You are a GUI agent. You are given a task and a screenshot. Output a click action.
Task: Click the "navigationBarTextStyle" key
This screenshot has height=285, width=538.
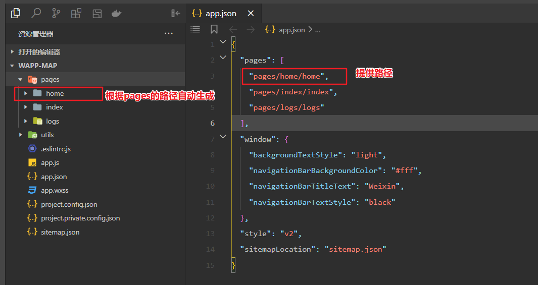(302, 202)
